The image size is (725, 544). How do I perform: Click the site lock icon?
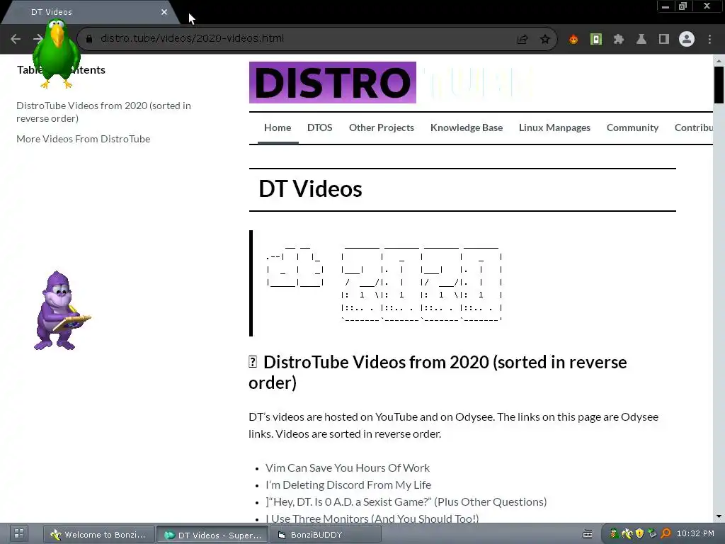tap(89, 39)
